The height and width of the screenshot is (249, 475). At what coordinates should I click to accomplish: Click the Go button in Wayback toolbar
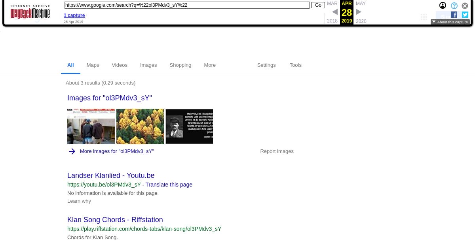point(318,5)
